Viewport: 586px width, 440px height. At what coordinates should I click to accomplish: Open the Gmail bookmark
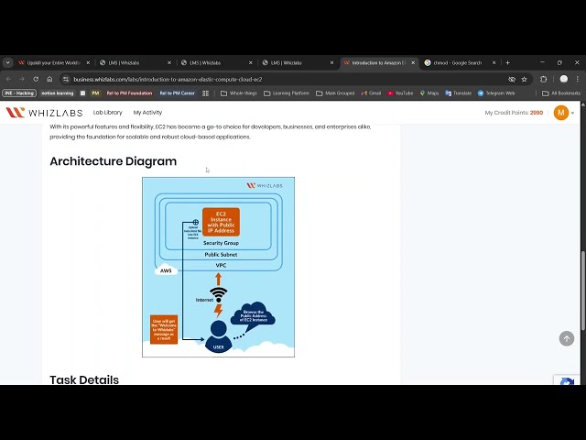click(x=371, y=93)
